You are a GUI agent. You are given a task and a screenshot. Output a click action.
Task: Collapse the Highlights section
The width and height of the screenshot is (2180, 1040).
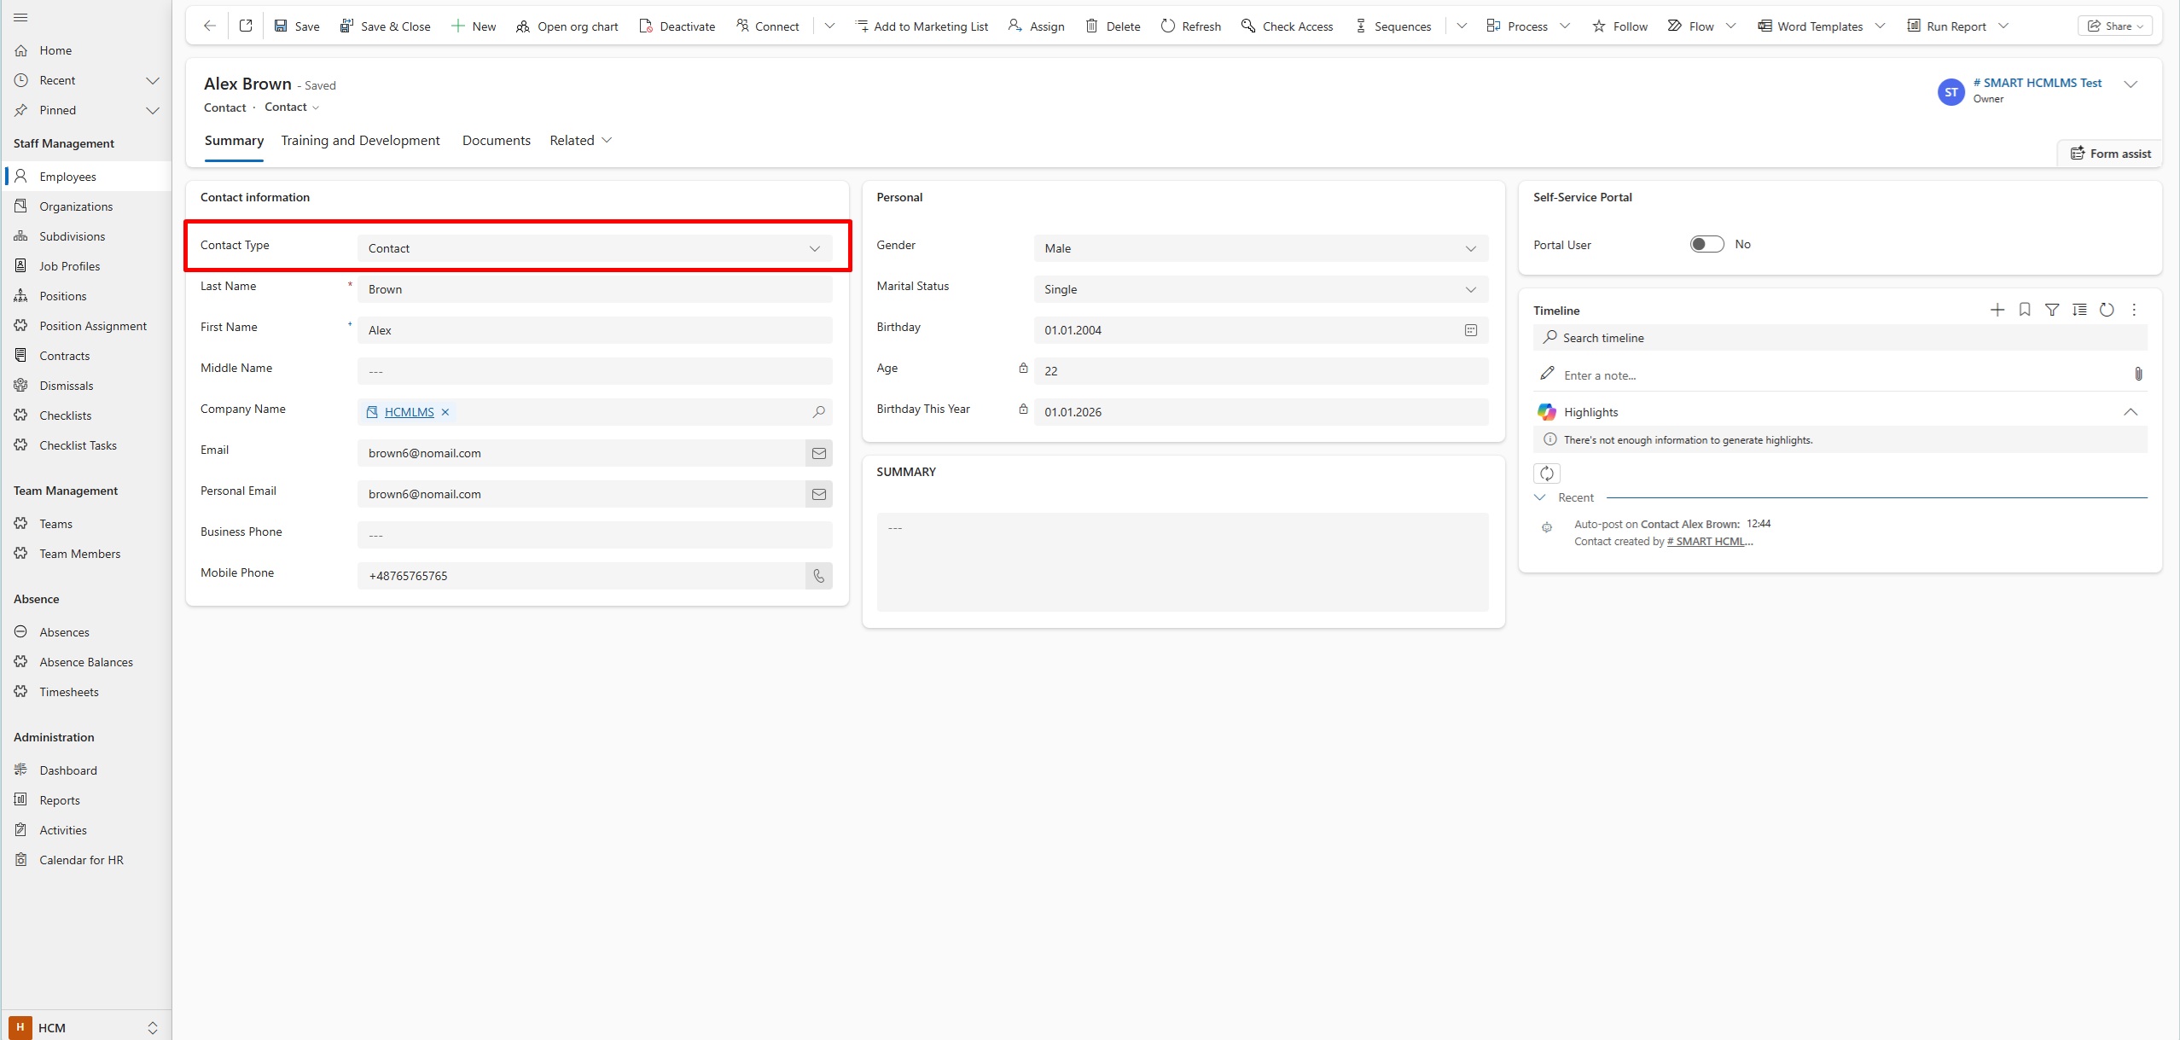pyautogui.click(x=2130, y=412)
